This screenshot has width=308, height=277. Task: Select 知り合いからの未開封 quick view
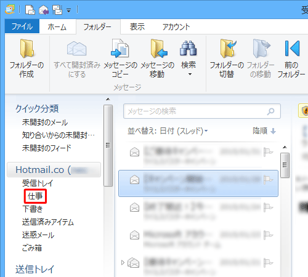[59, 135]
